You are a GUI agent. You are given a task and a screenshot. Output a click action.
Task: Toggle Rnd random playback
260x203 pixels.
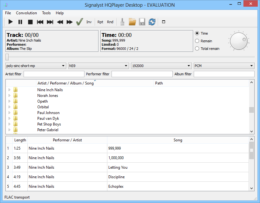[110, 22]
